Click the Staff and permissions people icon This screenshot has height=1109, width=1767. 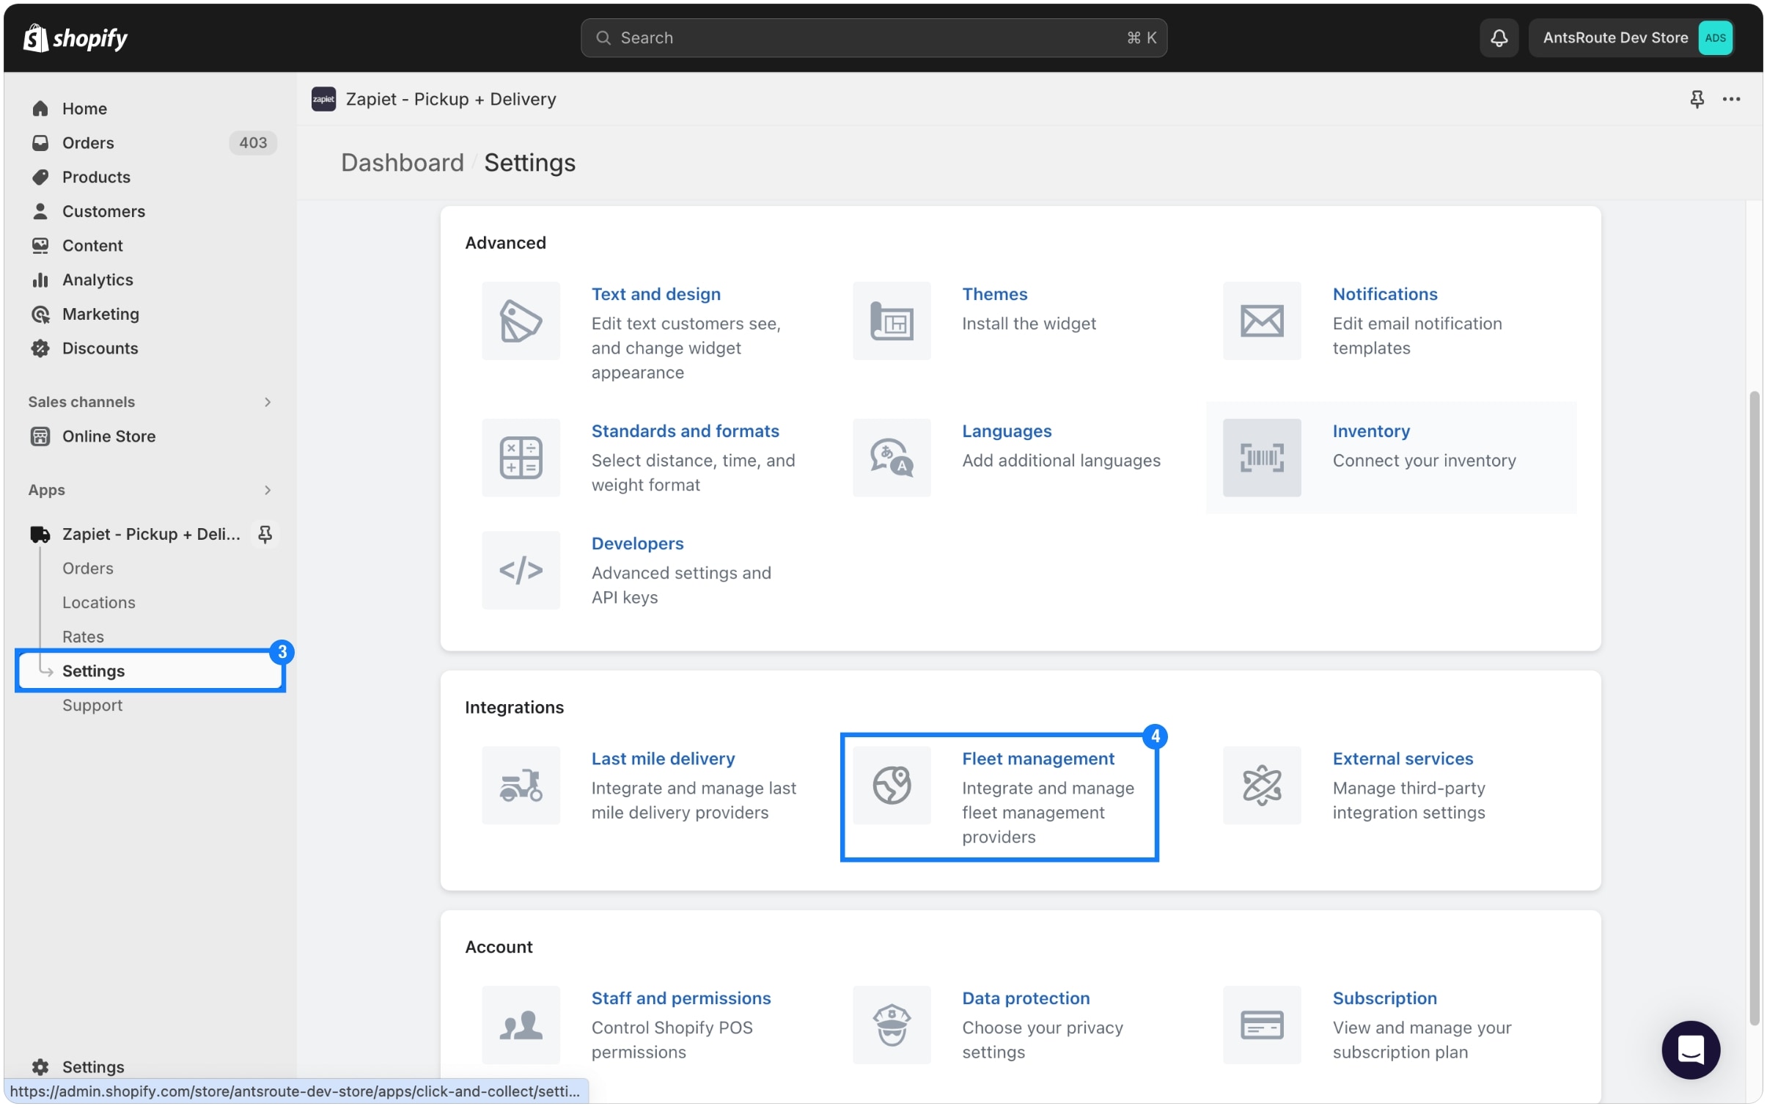pos(521,1025)
